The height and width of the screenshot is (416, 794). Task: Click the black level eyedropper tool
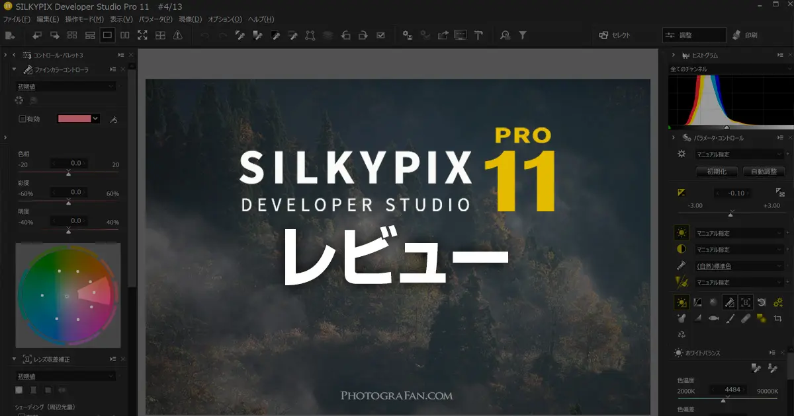tap(275, 35)
